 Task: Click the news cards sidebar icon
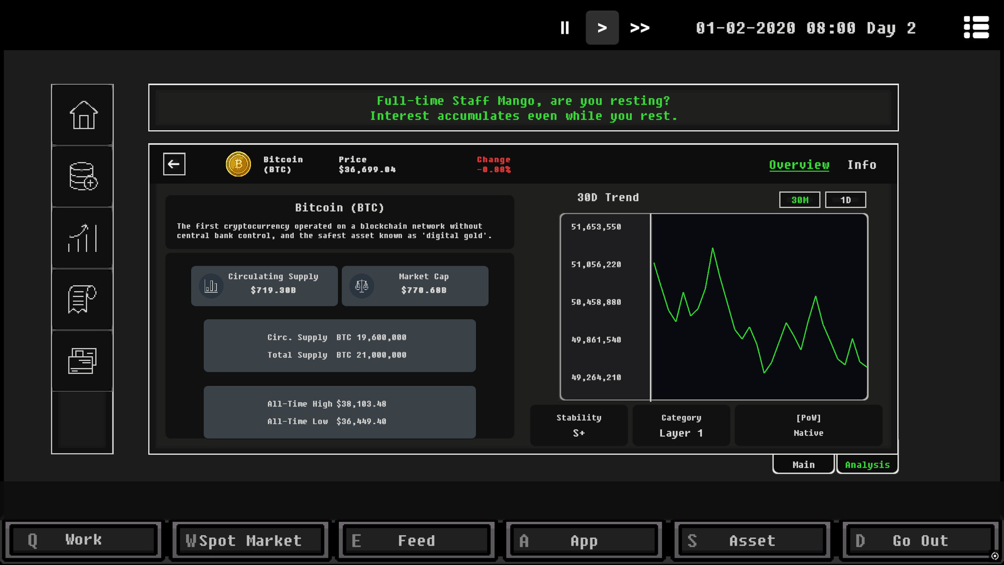tap(83, 360)
